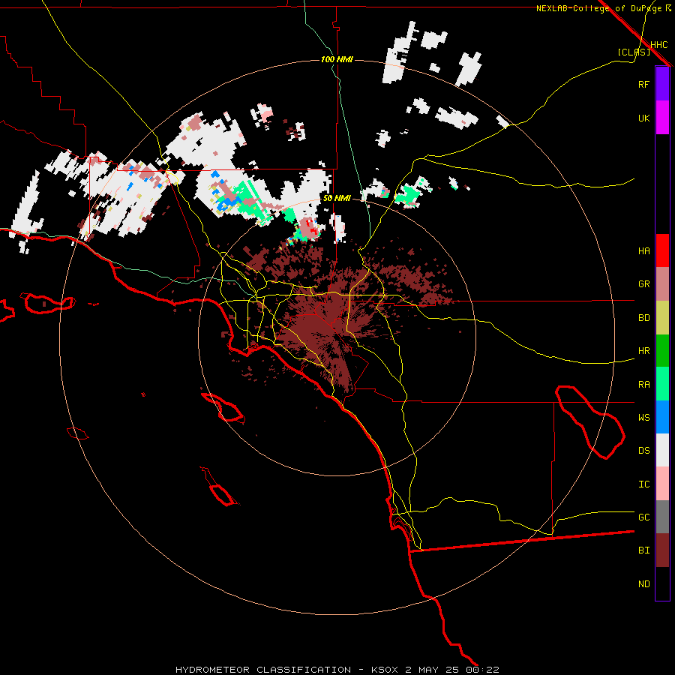Click the NEXLAB-College of DuPage text
This screenshot has height=675, width=675.
click(x=598, y=8)
